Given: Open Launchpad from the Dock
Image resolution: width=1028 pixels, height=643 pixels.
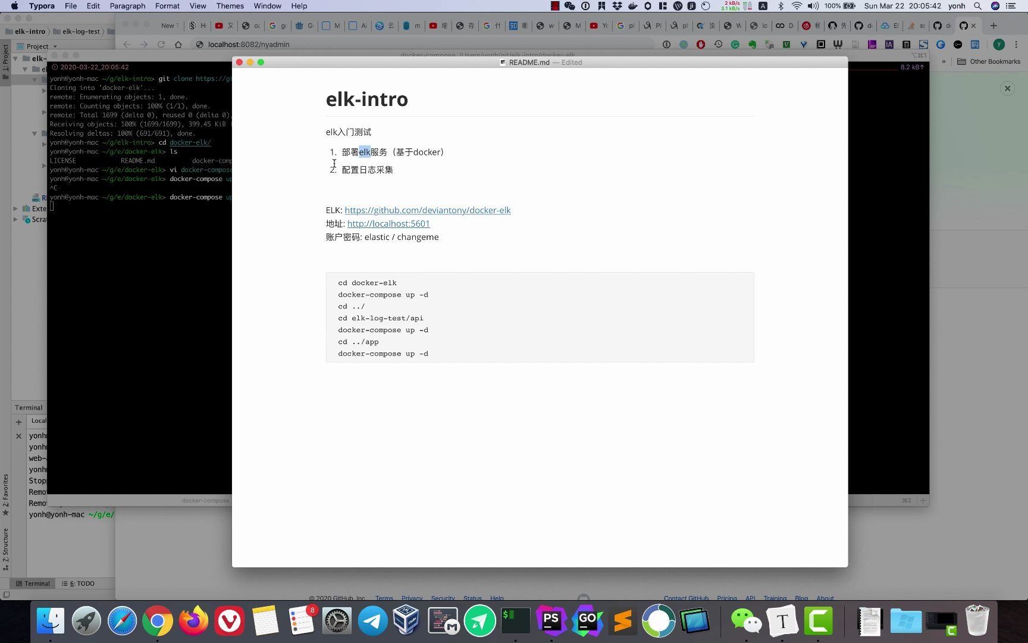Looking at the screenshot, I should click(86, 621).
